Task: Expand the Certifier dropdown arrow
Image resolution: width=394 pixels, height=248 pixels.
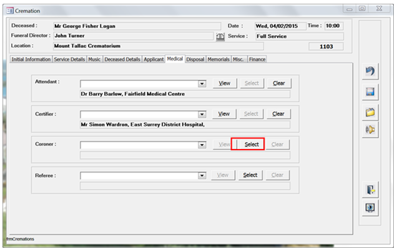Action: pyautogui.click(x=202, y=115)
